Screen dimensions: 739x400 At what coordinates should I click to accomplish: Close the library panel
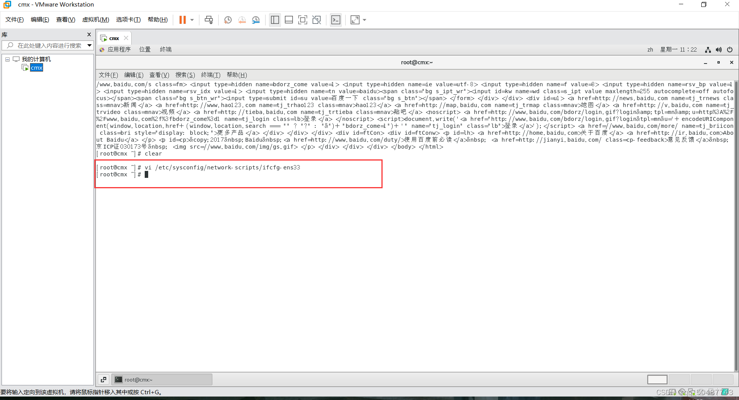pyautogui.click(x=89, y=35)
